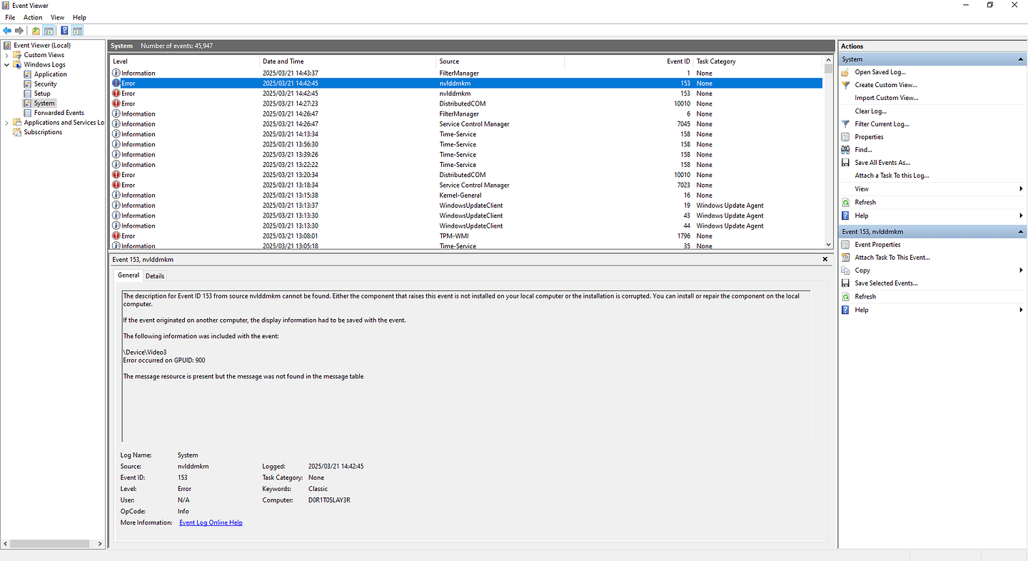Select the Filter Current Log icon
1028x561 pixels.
[x=845, y=124]
